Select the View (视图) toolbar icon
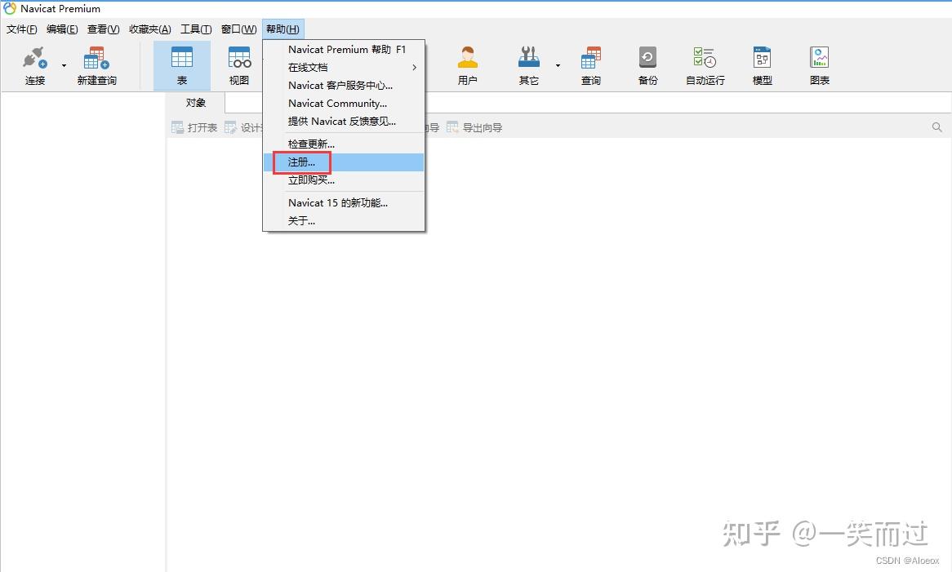This screenshot has width=952, height=572. point(239,58)
